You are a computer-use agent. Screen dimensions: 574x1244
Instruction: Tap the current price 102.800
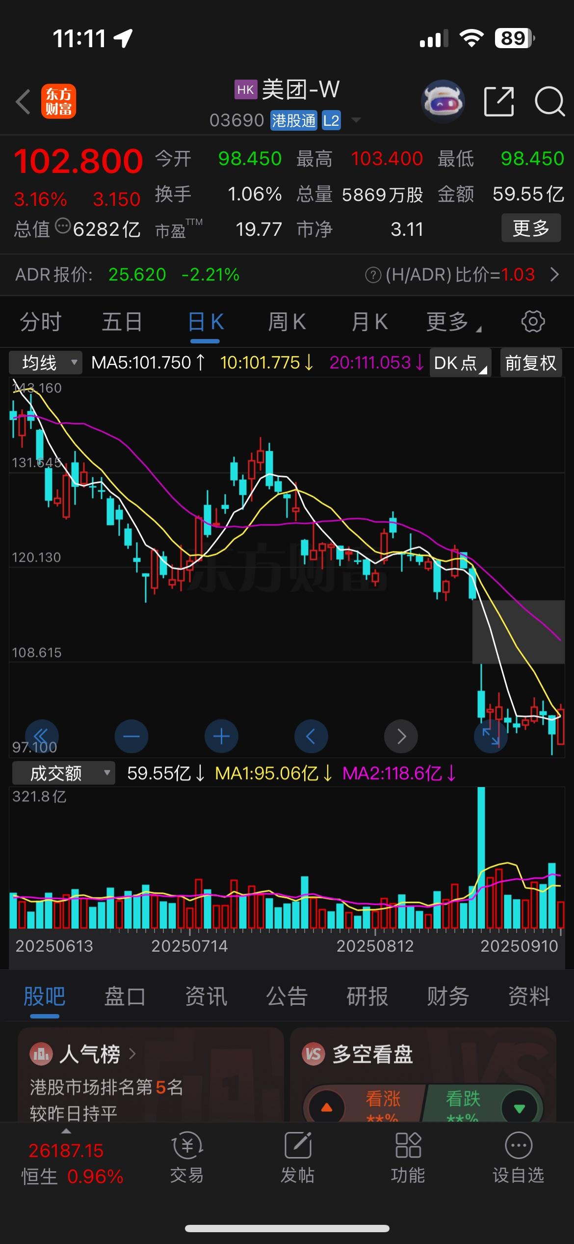(x=78, y=161)
